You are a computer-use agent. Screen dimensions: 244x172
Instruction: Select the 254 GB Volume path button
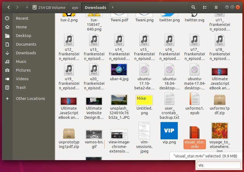click(x=49, y=7)
